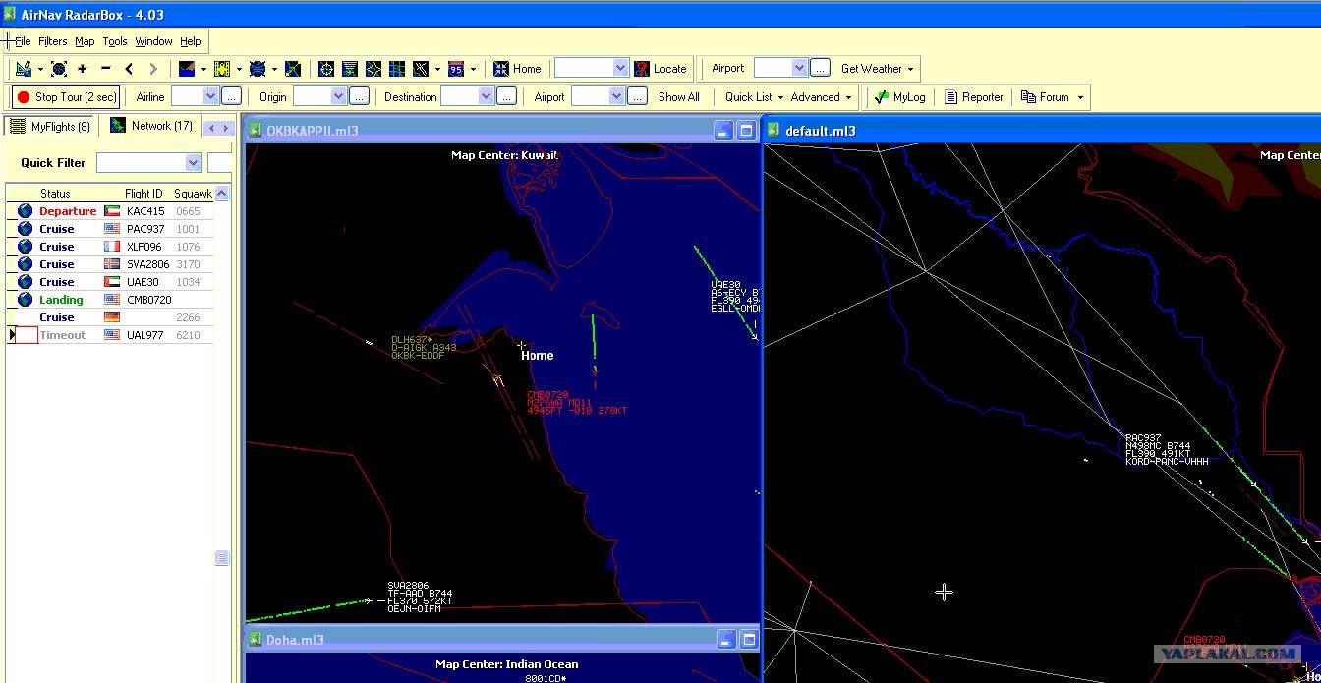
Task: Expand the Destination filter combo box
Action: (486, 96)
